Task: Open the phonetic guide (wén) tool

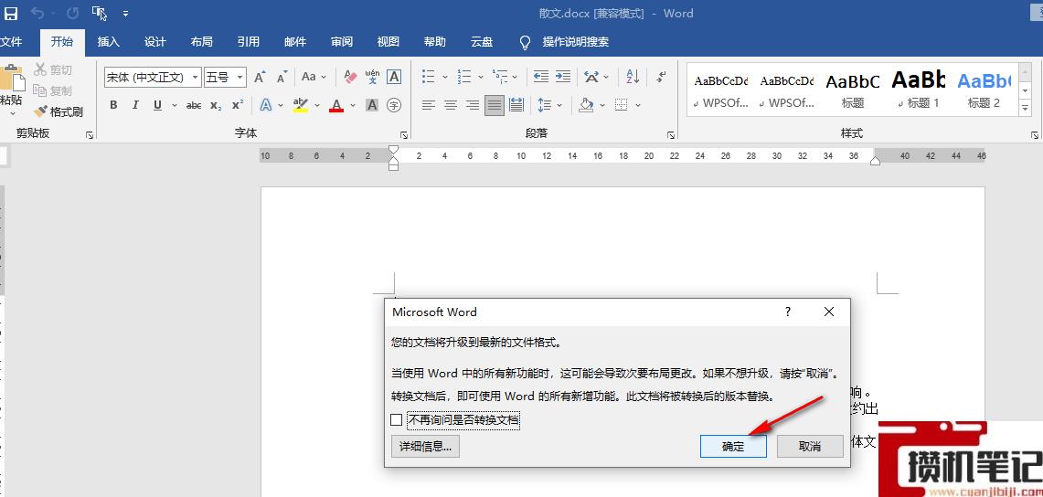Action: [x=373, y=77]
